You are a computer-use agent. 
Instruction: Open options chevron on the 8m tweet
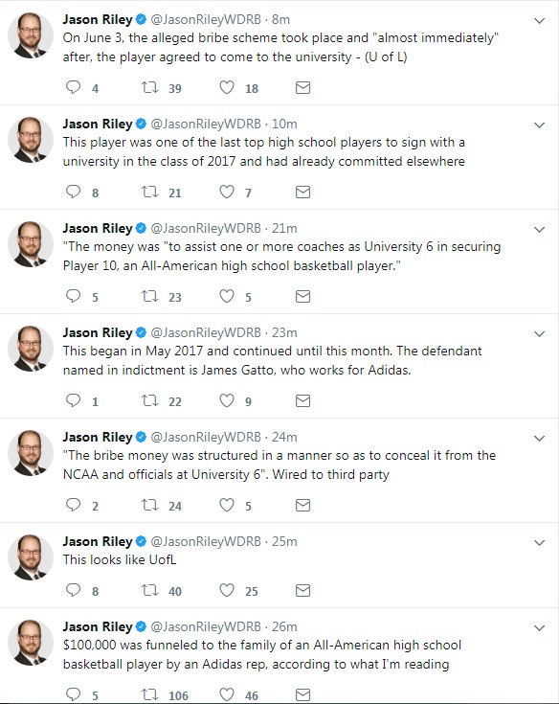point(539,21)
